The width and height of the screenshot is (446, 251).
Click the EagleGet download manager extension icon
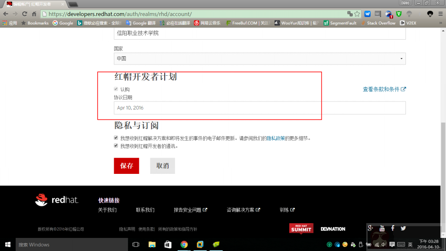389,14
